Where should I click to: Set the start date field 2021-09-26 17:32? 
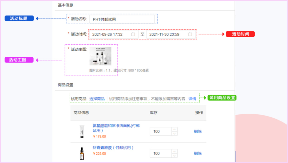114,34
